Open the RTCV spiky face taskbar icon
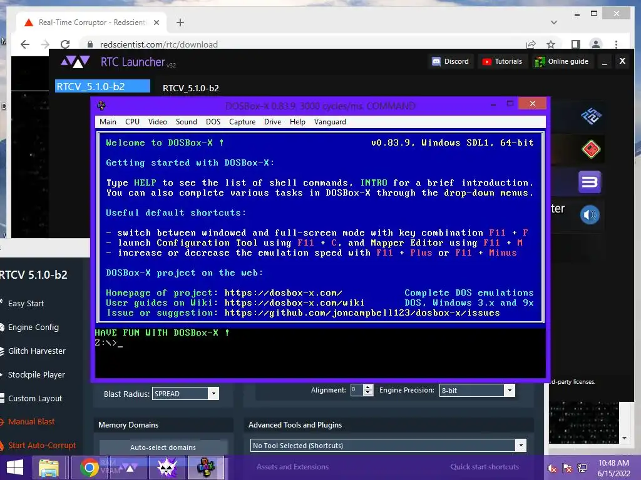This screenshot has height=480, width=641. tap(167, 467)
